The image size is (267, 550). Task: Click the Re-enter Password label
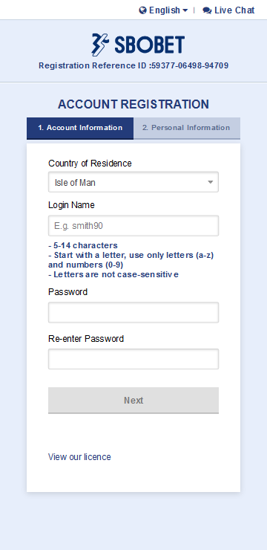86,339
